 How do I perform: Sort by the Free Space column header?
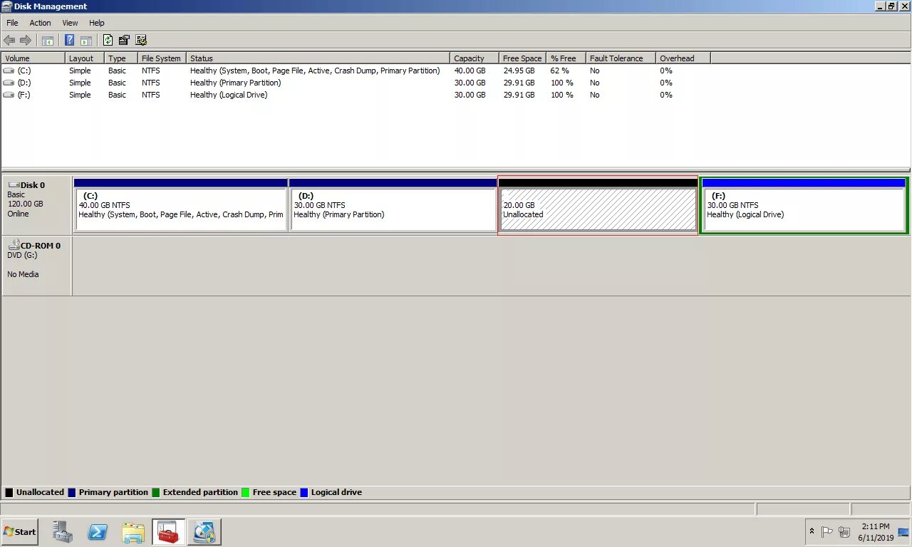(x=522, y=58)
